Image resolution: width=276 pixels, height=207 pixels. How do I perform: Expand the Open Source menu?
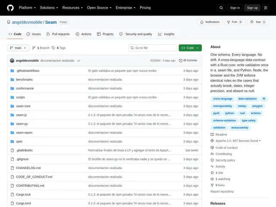point(99,8)
